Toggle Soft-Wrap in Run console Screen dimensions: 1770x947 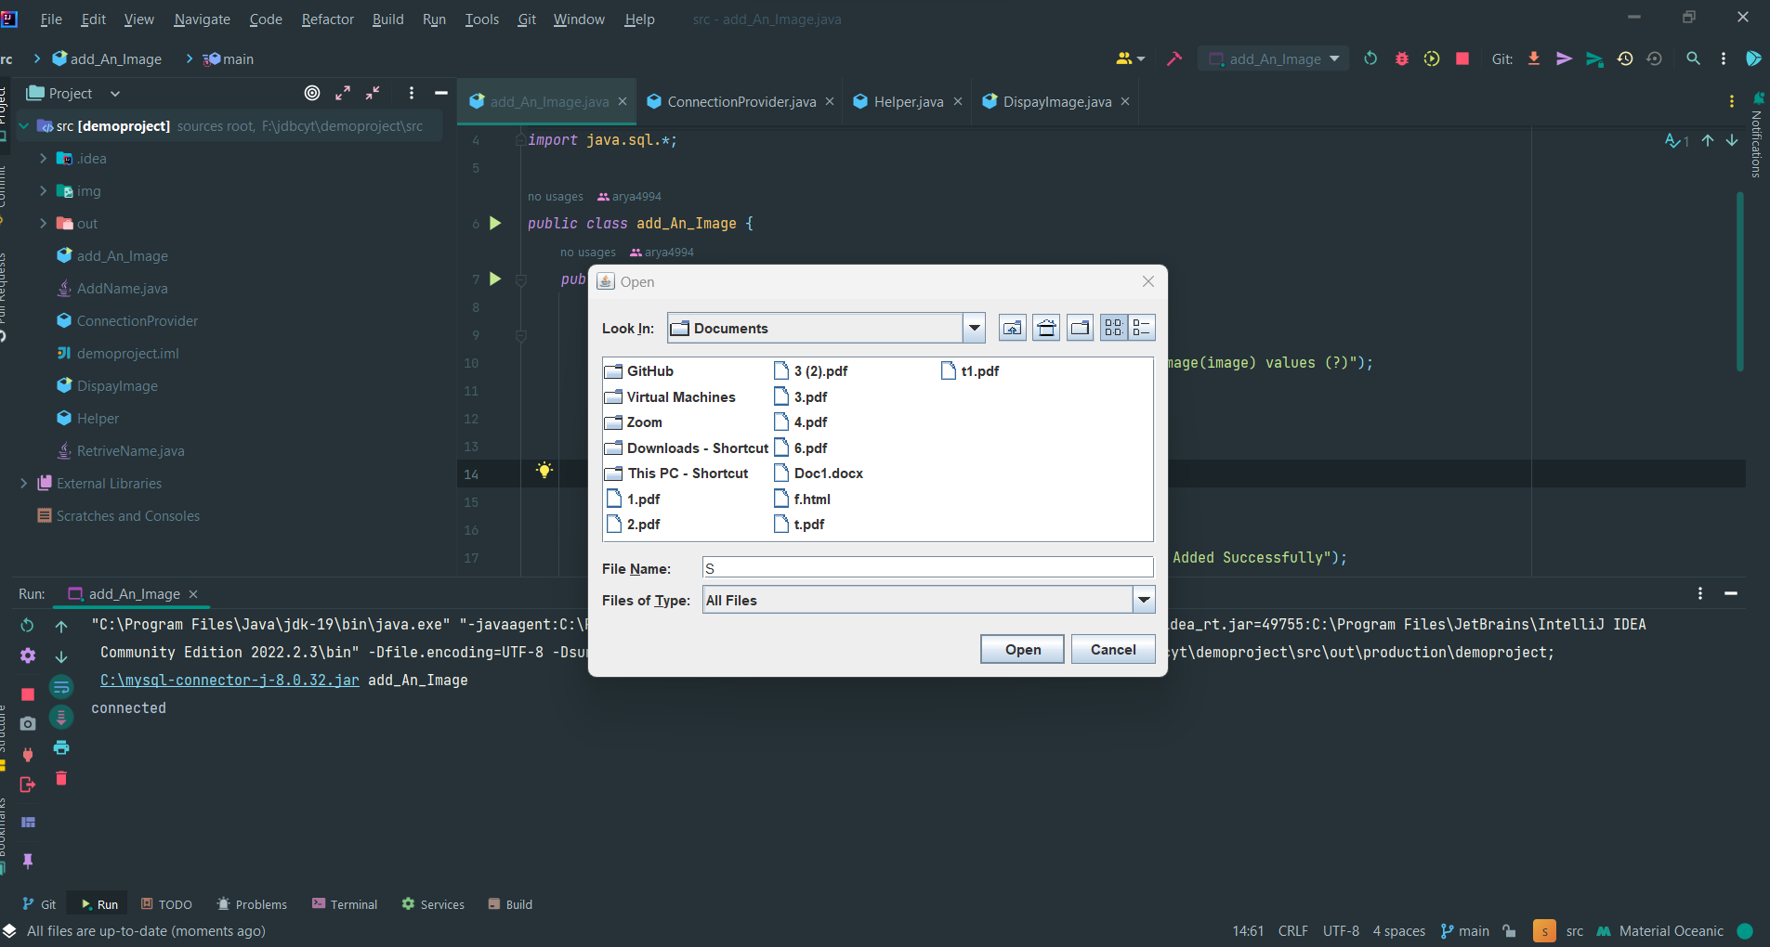point(61,687)
